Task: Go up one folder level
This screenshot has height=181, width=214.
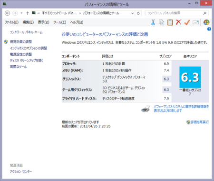Action: click(x=28, y=13)
